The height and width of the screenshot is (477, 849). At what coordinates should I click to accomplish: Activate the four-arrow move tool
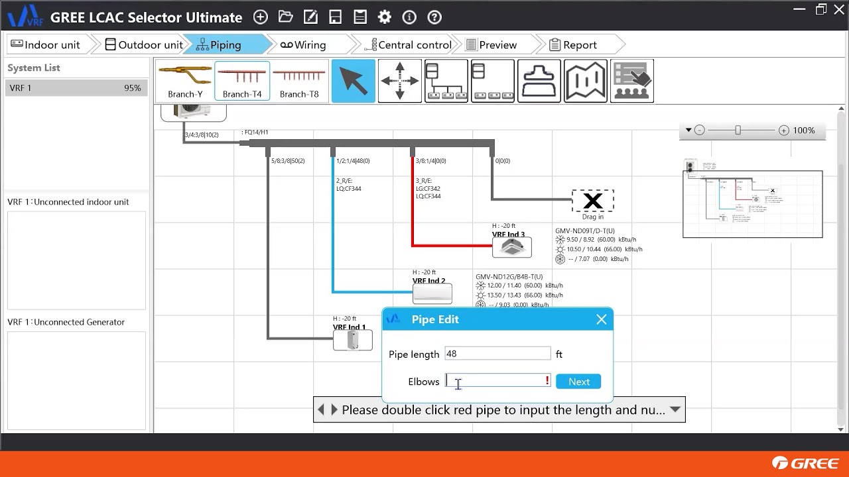(400, 81)
